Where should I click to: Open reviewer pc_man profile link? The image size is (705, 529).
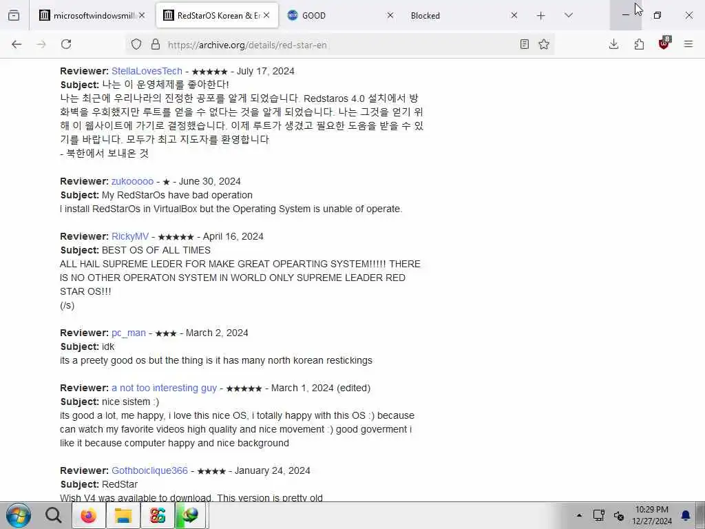[129, 333]
